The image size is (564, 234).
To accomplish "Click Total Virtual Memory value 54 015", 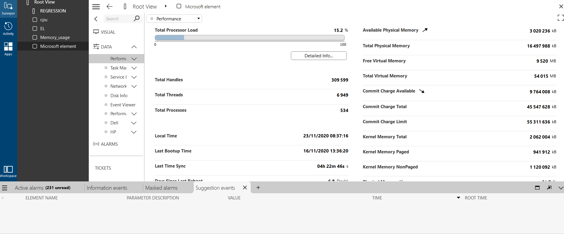I will [541, 76].
